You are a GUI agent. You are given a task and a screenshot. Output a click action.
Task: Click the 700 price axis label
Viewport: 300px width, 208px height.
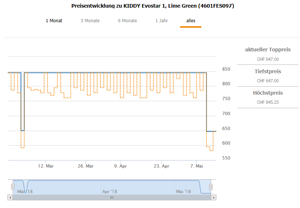(x=226, y=113)
